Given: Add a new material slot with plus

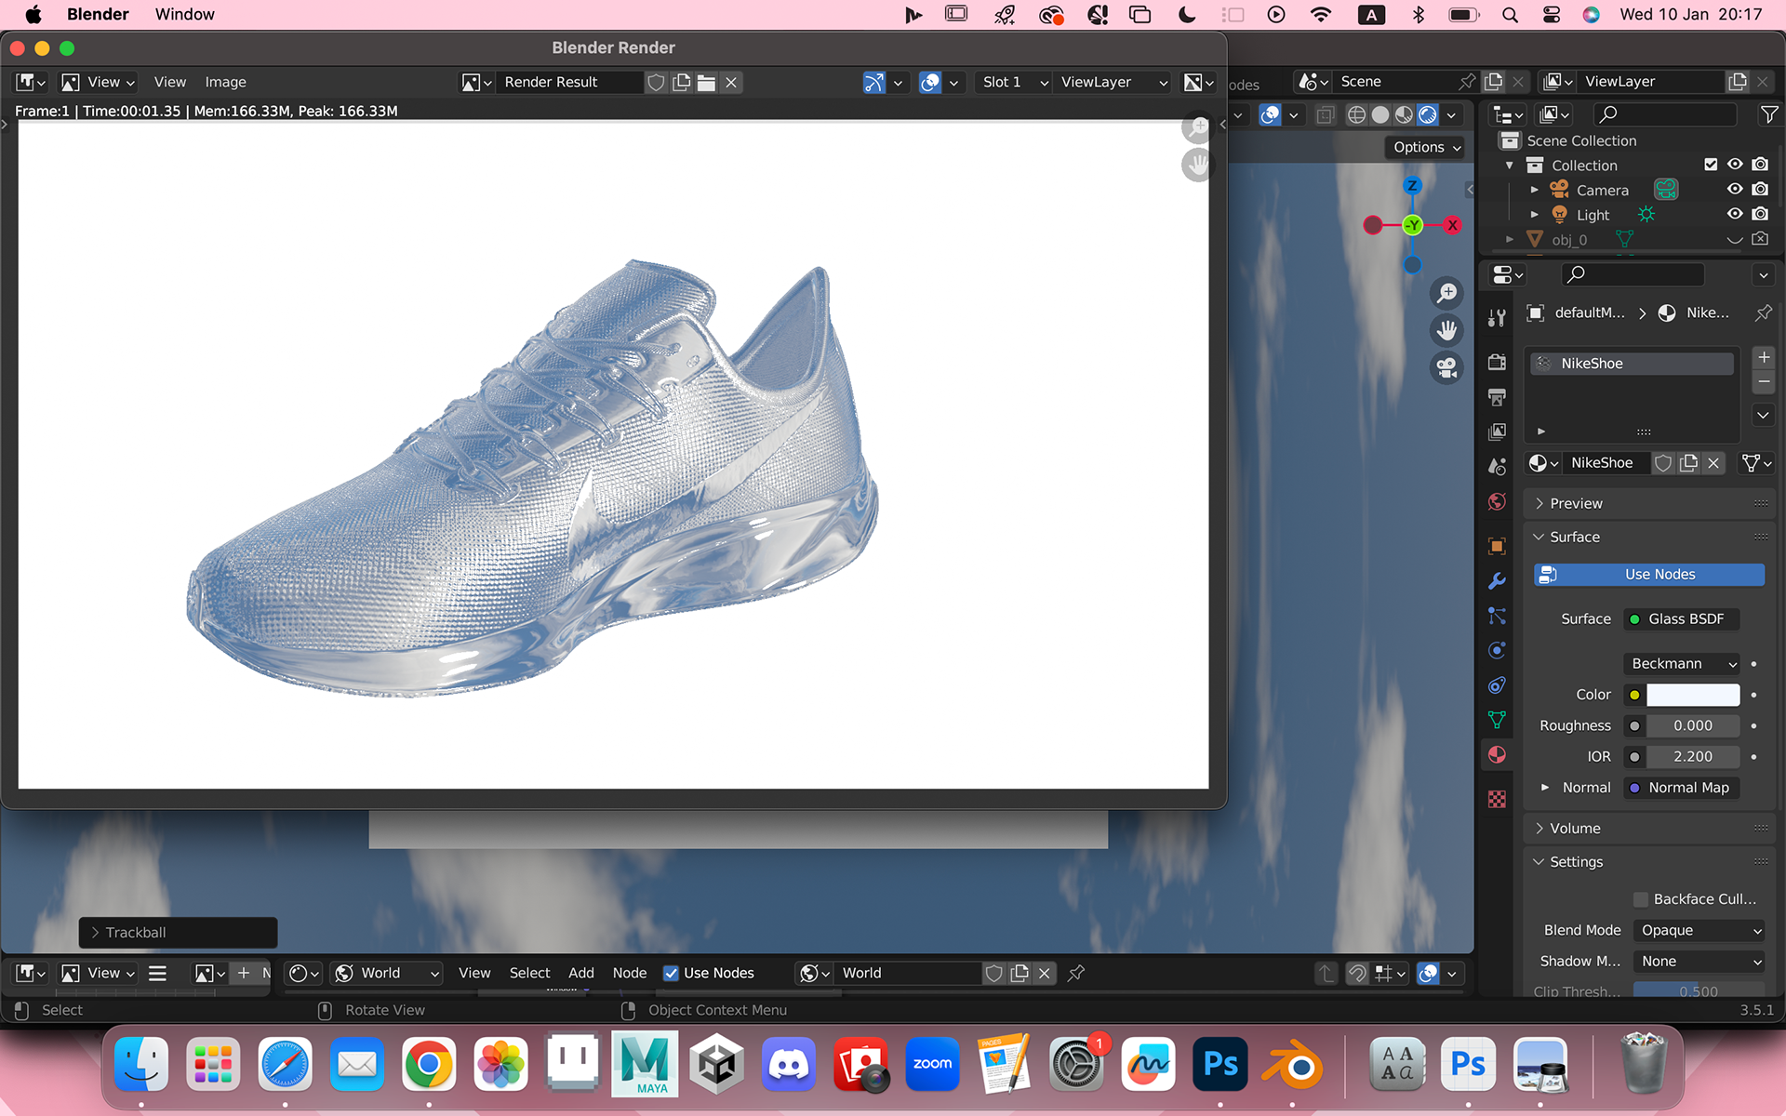Looking at the screenshot, I should pos(1764,357).
